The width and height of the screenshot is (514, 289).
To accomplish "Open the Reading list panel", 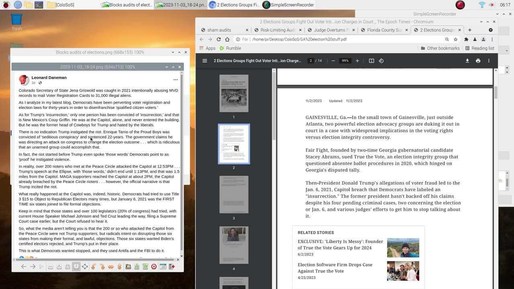I will [x=479, y=48].
